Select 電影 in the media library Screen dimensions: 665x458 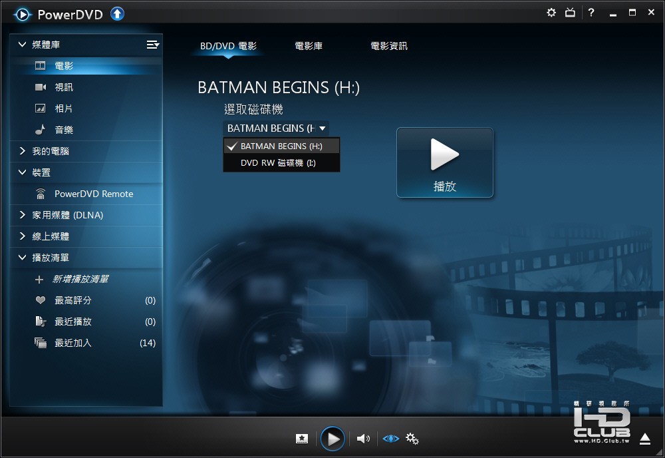click(86, 66)
